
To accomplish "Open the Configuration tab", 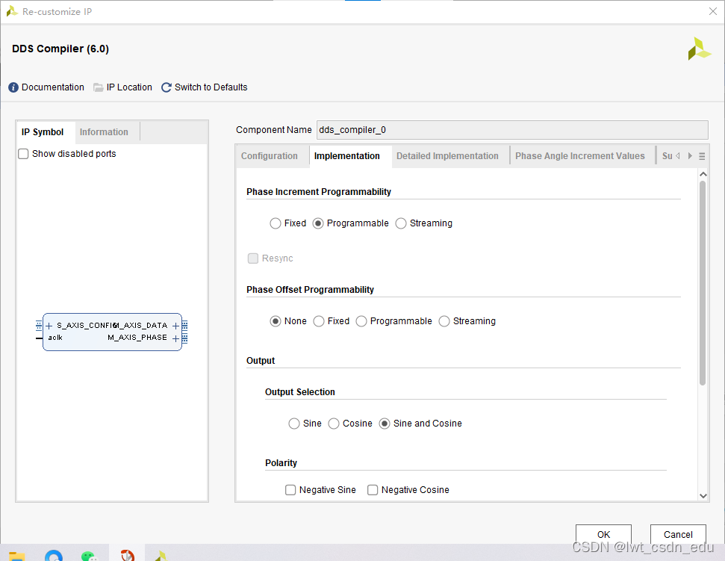I will click(270, 156).
